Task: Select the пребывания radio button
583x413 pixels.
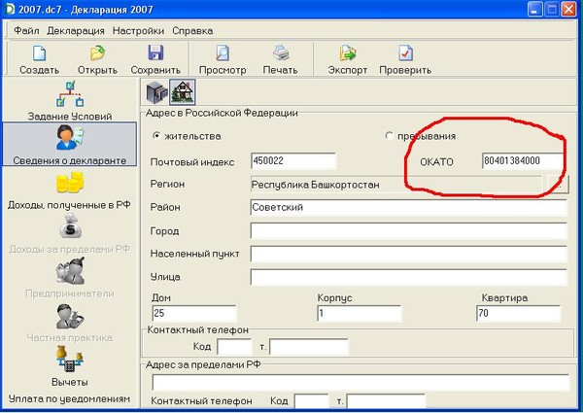Action: click(x=391, y=136)
